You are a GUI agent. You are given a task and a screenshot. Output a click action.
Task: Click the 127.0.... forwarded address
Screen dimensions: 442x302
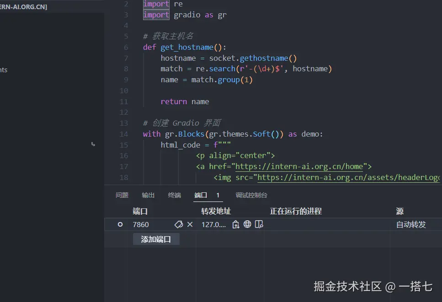pyautogui.click(x=213, y=224)
